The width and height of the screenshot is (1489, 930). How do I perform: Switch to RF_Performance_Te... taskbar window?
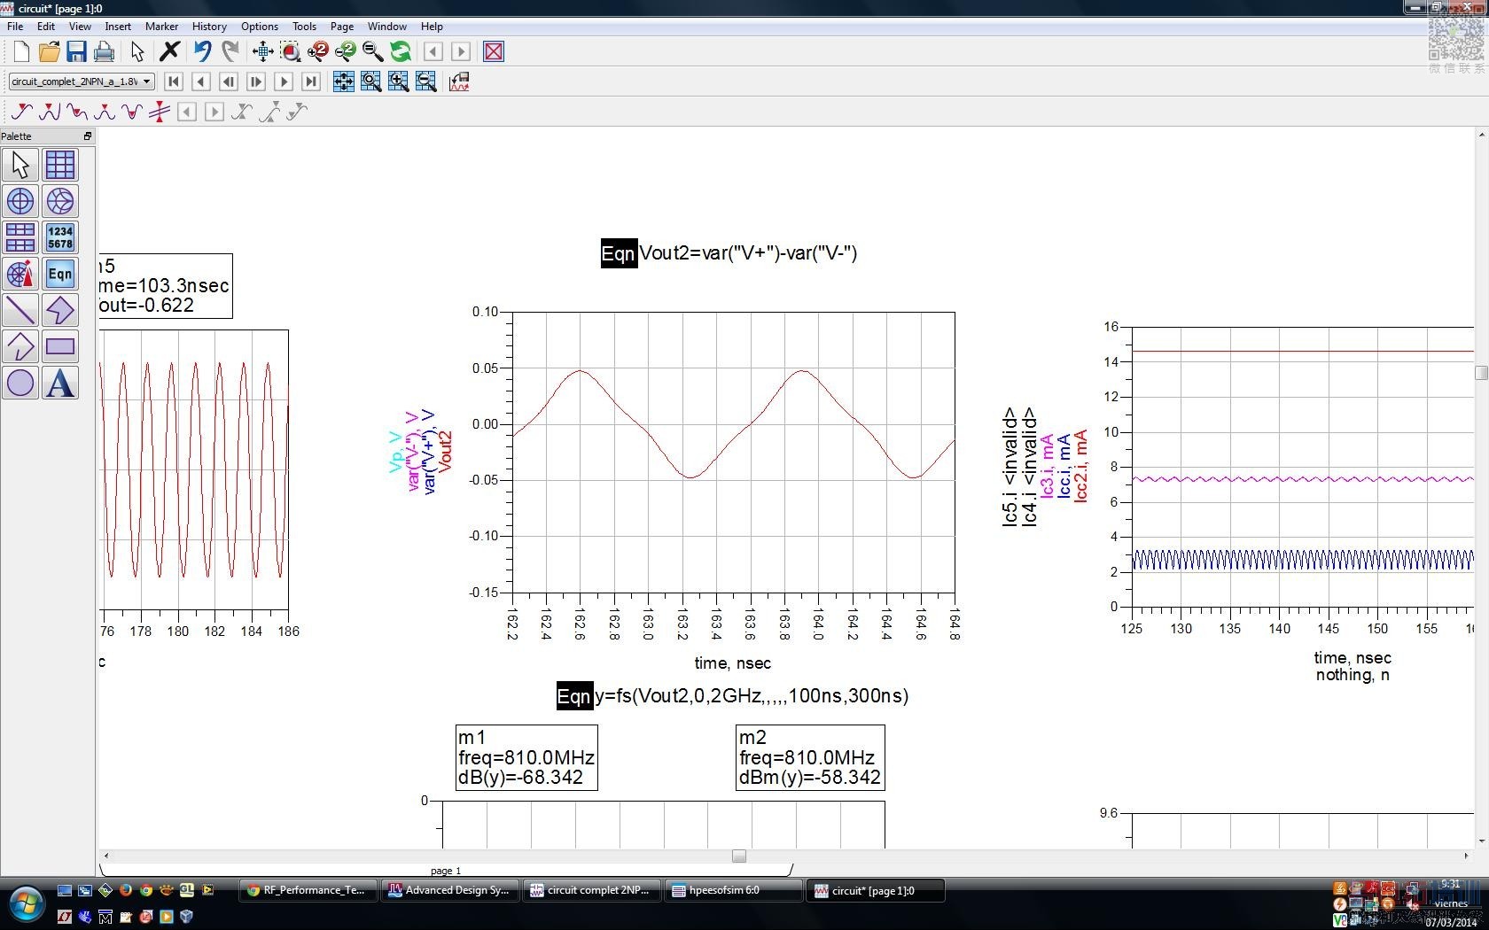tap(308, 891)
